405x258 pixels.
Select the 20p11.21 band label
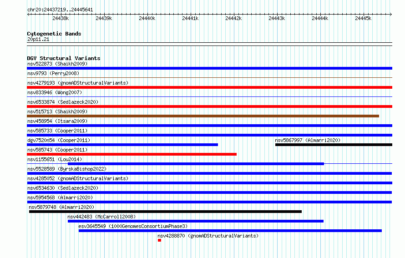click(38, 39)
